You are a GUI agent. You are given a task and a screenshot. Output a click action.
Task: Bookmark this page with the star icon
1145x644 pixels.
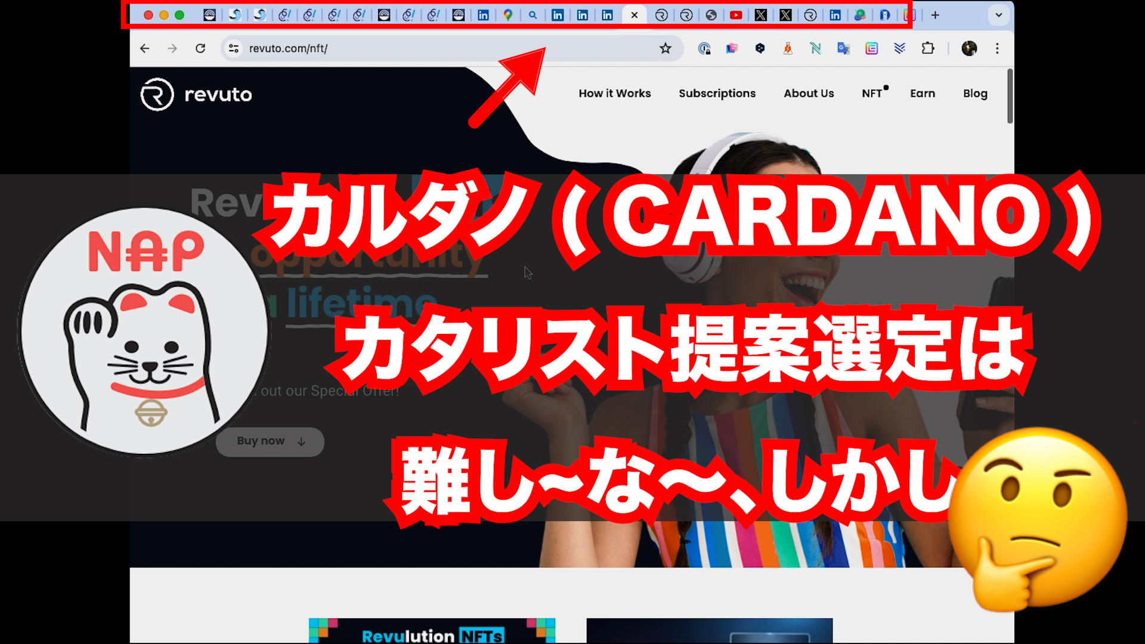click(666, 48)
